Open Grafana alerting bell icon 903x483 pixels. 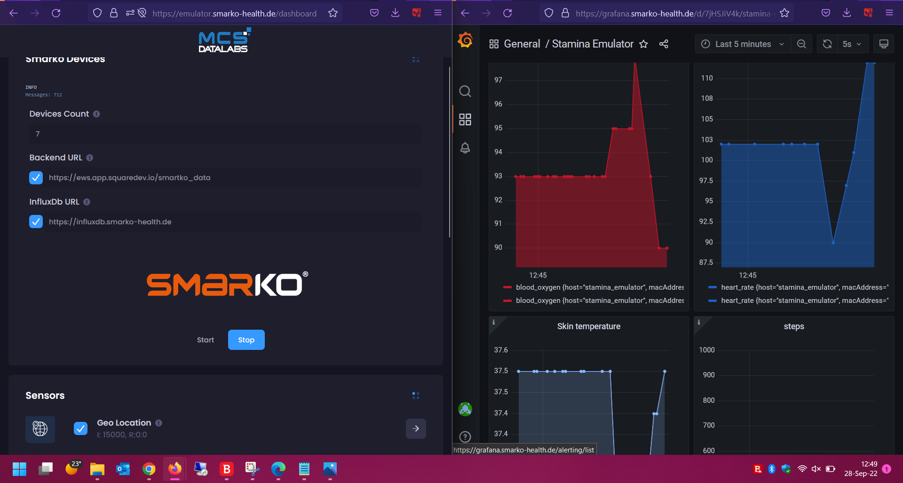[465, 148]
